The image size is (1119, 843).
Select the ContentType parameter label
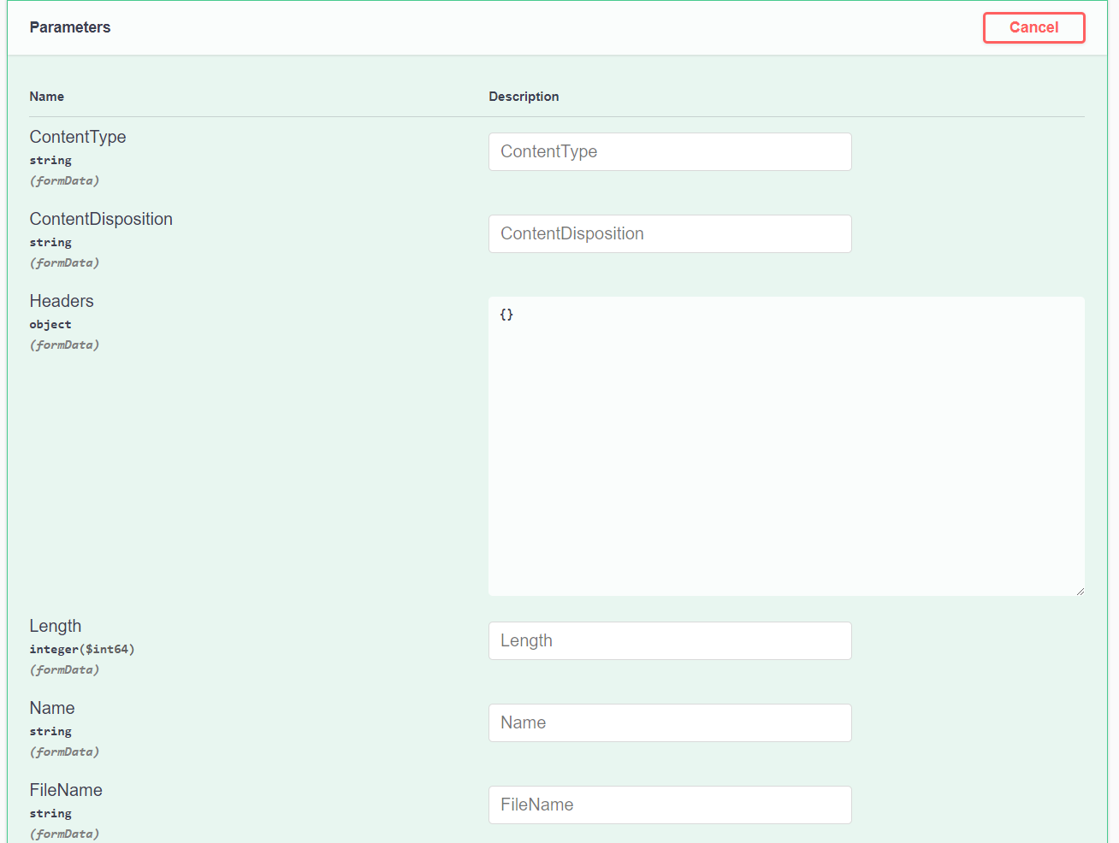point(78,137)
